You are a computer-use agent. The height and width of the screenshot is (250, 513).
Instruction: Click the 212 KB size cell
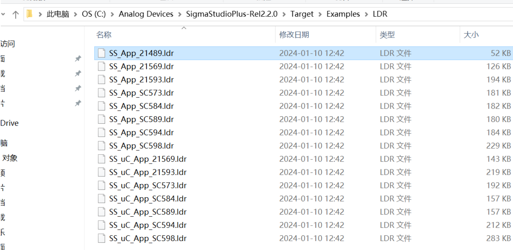coord(499,224)
